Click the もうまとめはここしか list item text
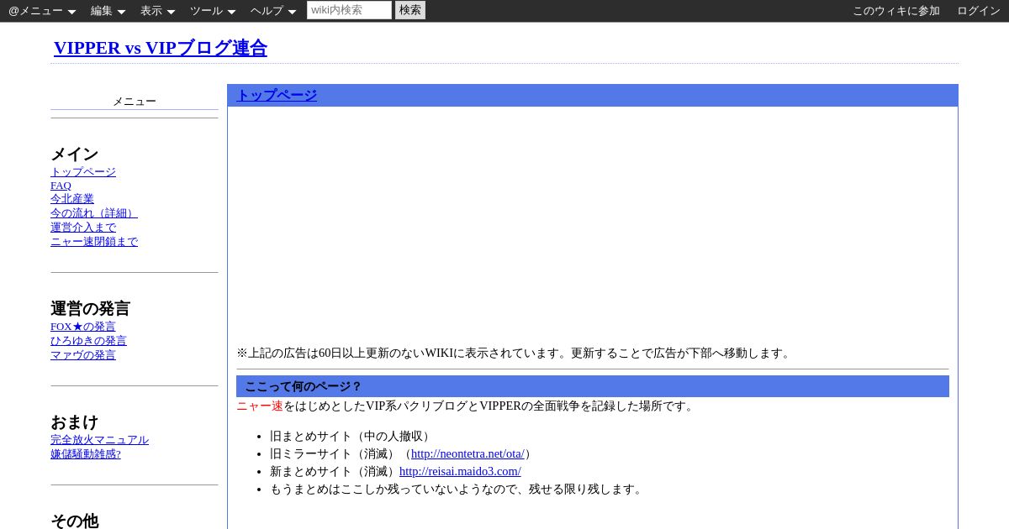This screenshot has height=529, width=1009. (458, 489)
